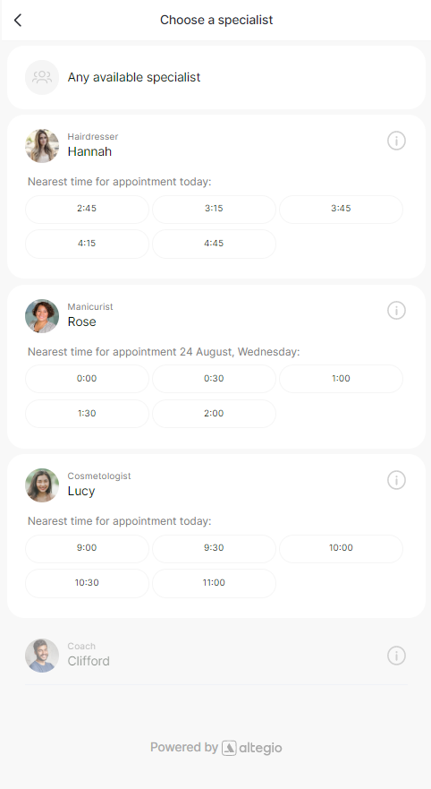Open info icon for Clifford
The height and width of the screenshot is (789, 431).
pyautogui.click(x=396, y=656)
